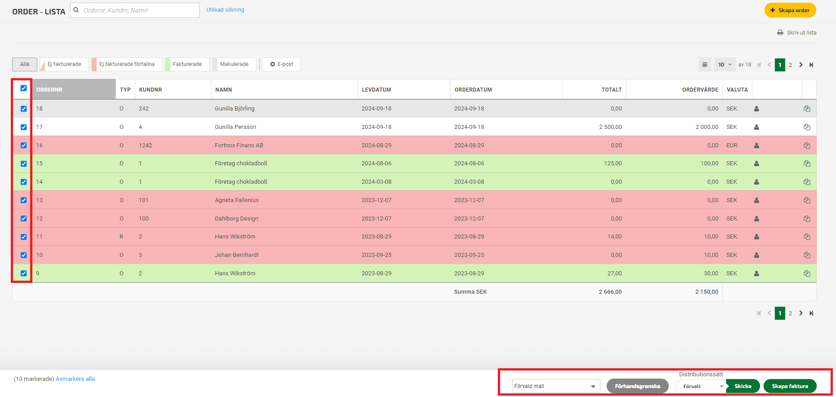Screen dimensions: 836x397
Task: Click the Förhandsgranska button
Action: click(x=638, y=386)
